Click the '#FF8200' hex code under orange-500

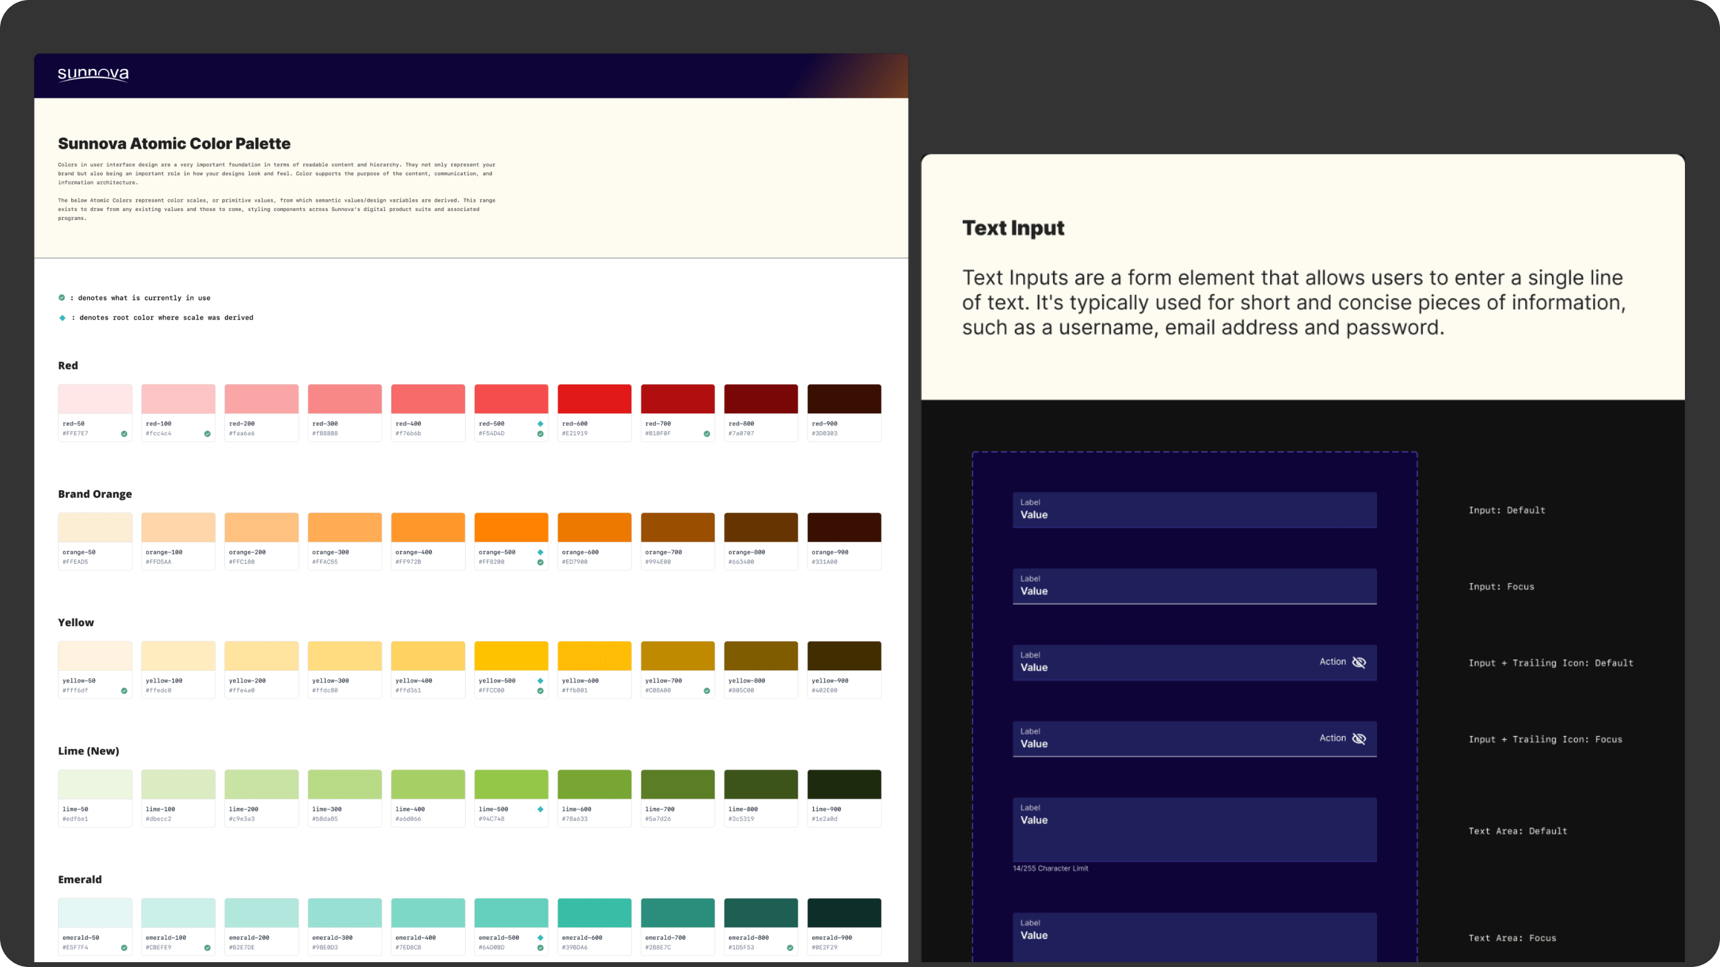[492, 562]
